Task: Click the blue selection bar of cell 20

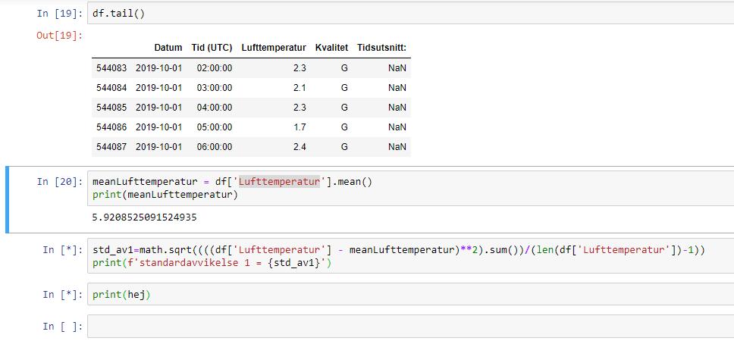Action: point(8,200)
